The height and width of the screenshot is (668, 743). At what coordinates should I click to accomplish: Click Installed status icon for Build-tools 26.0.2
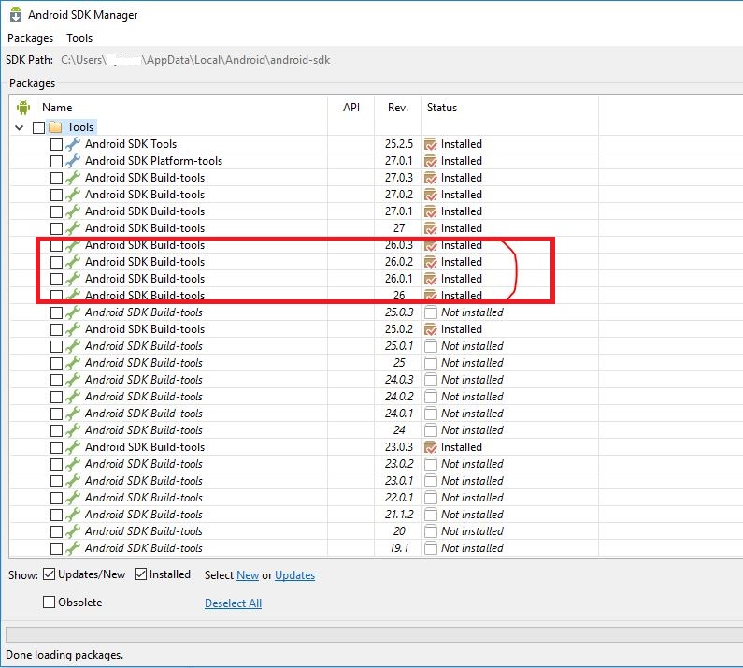point(430,262)
